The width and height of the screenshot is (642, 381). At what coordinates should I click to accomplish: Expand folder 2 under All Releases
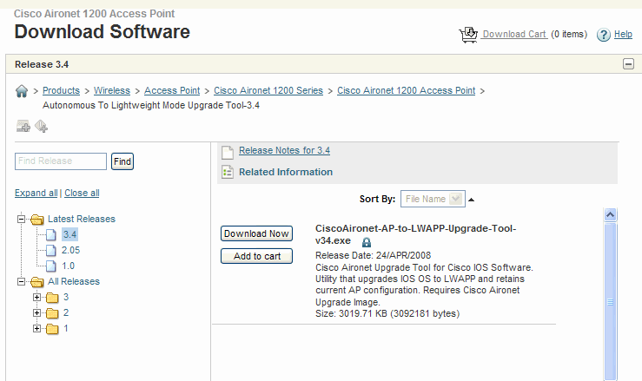pos(36,312)
